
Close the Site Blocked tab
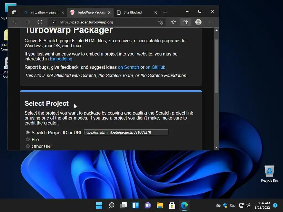click(156, 13)
